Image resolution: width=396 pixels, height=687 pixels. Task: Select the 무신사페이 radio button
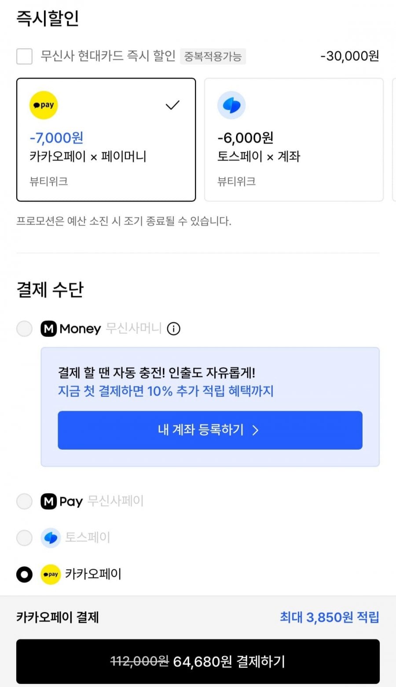pyautogui.click(x=24, y=501)
